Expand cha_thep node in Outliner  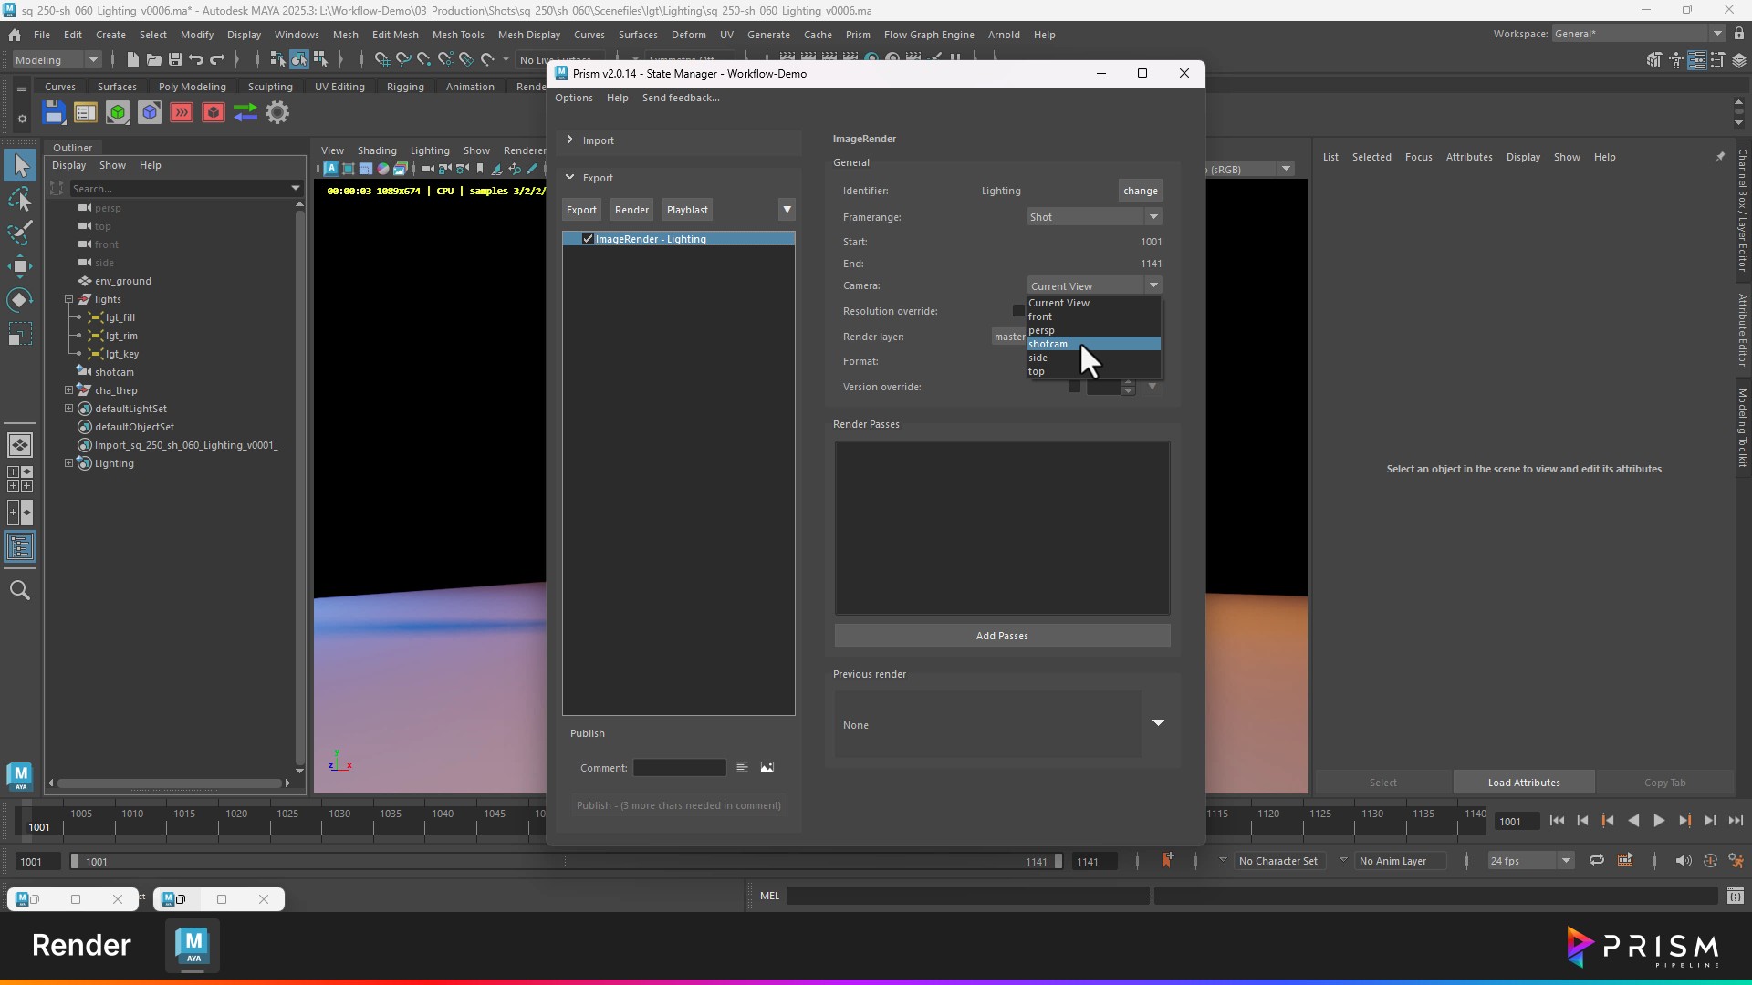[68, 390]
